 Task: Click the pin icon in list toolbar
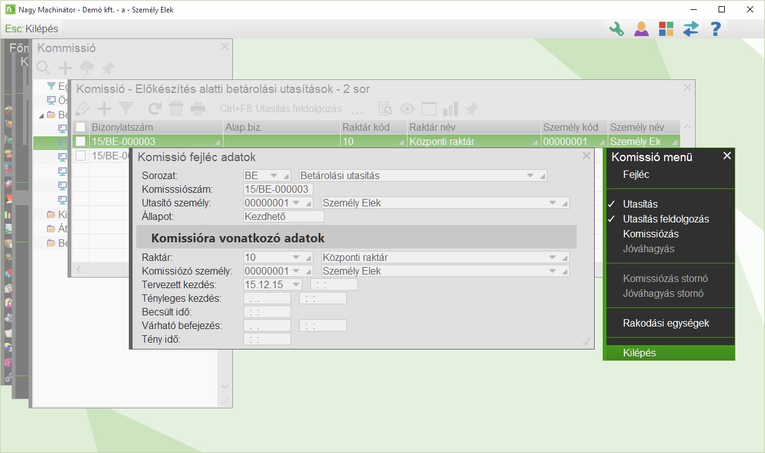pos(472,108)
